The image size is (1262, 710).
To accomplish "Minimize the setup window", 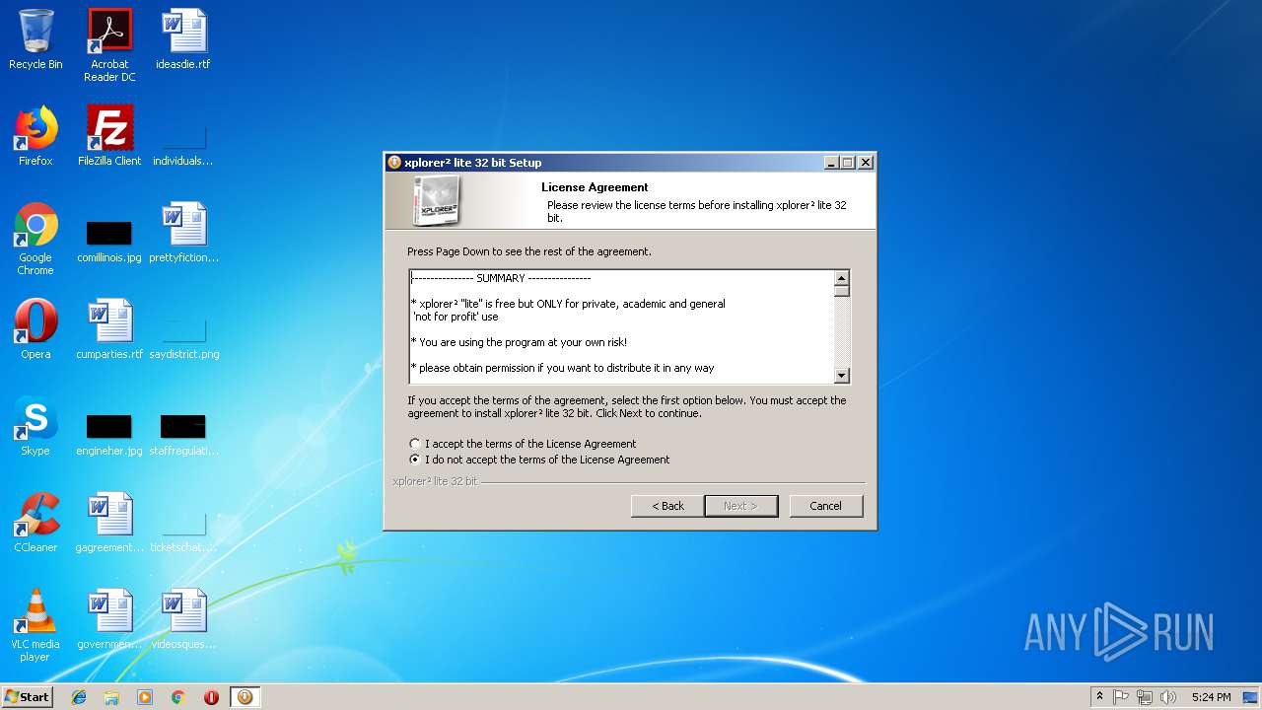I will pos(831,163).
